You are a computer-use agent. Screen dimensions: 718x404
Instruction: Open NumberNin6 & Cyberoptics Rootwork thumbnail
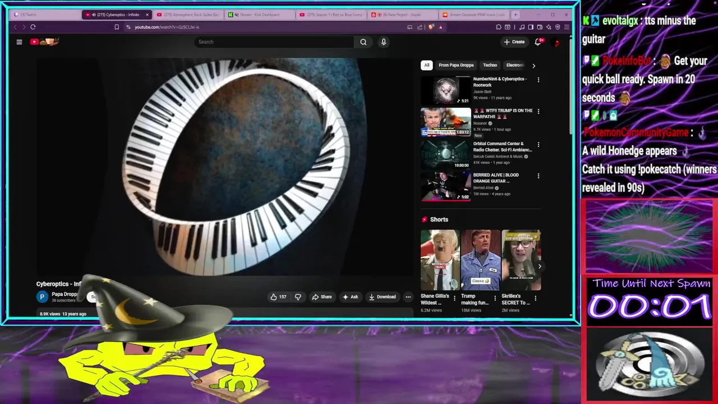coord(446,90)
